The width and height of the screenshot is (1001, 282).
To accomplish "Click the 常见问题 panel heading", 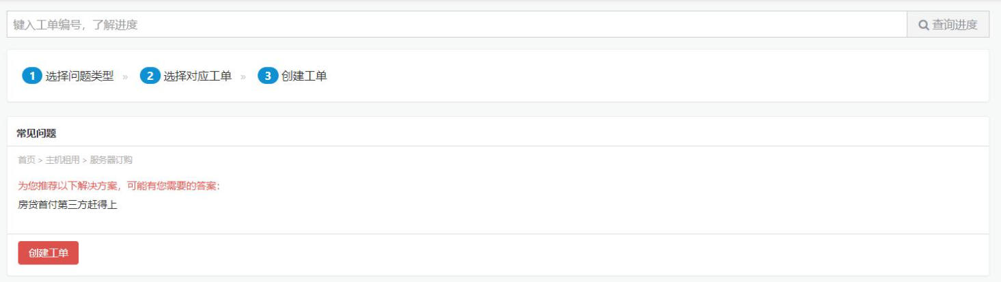I will coord(36,133).
